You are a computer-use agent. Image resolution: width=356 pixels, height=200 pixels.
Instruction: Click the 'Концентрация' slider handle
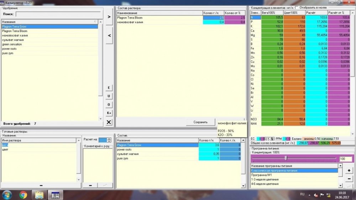point(286,158)
